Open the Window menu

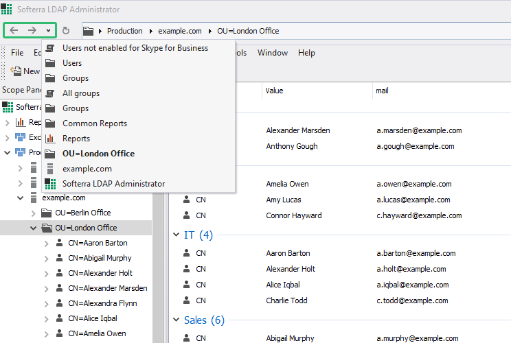[273, 53]
